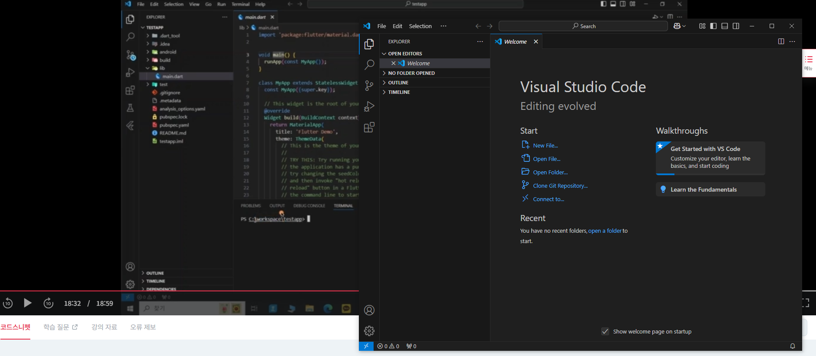Open the Manage gear in the activity bar
816x356 pixels.
(x=369, y=331)
